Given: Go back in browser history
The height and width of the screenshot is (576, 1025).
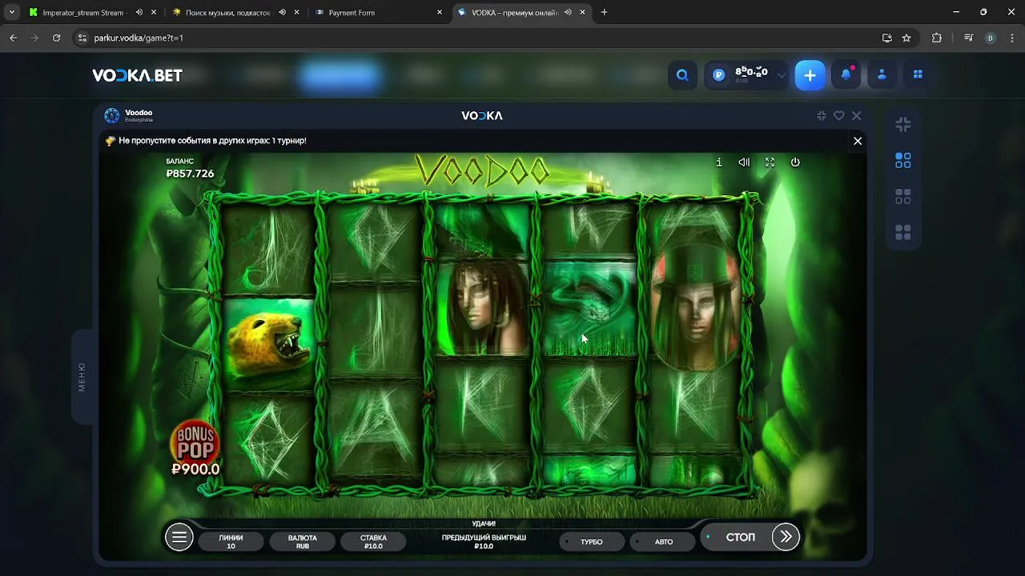Looking at the screenshot, I should point(13,38).
